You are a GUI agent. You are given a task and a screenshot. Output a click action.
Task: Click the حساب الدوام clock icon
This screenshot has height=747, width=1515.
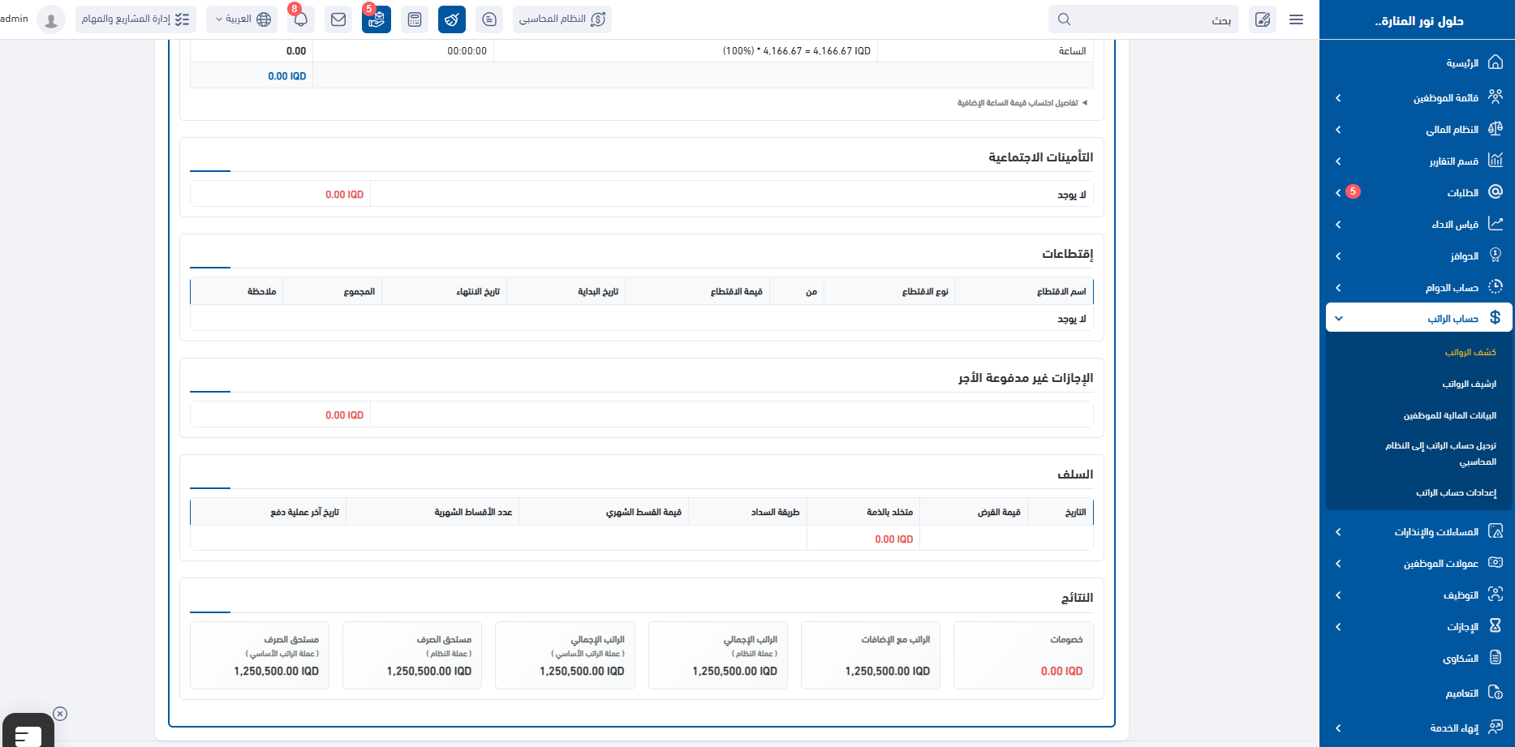click(1496, 287)
